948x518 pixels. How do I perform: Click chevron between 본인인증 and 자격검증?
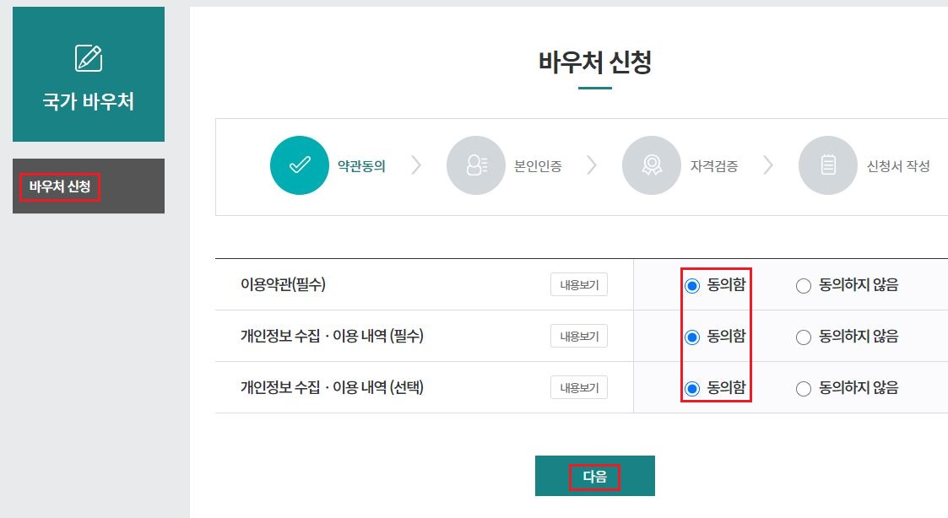pos(591,166)
